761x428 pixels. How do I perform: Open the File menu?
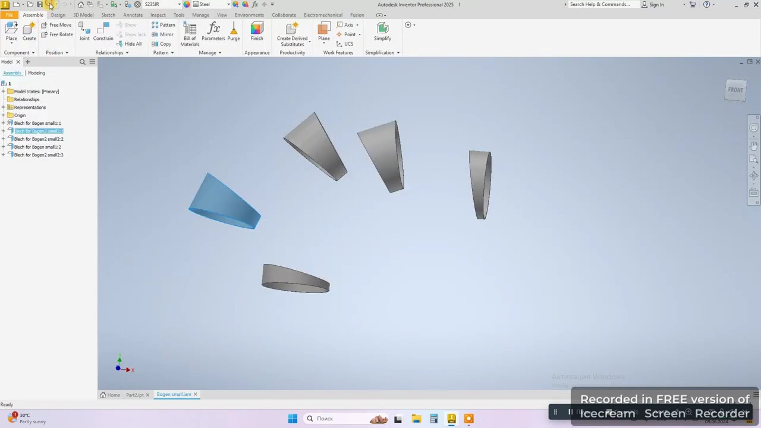[x=9, y=15]
